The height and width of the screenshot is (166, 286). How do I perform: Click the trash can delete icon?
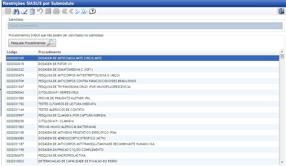[32, 11]
